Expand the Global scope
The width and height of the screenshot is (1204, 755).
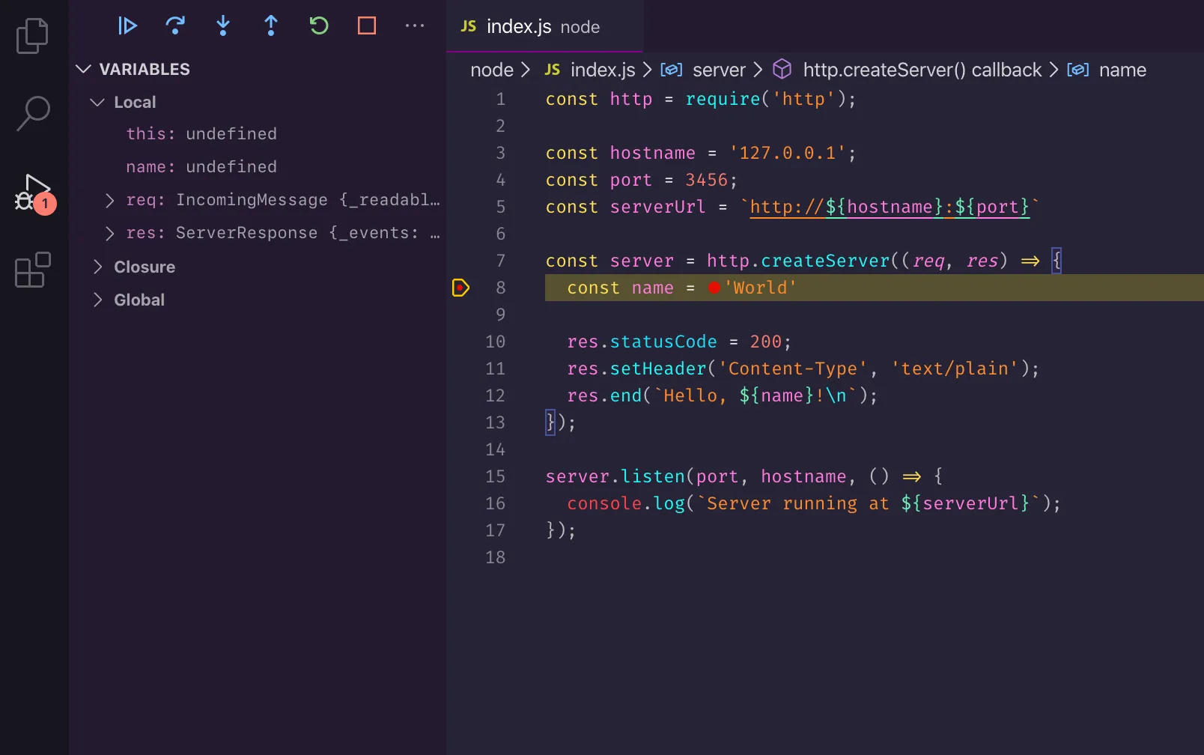click(x=97, y=300)
